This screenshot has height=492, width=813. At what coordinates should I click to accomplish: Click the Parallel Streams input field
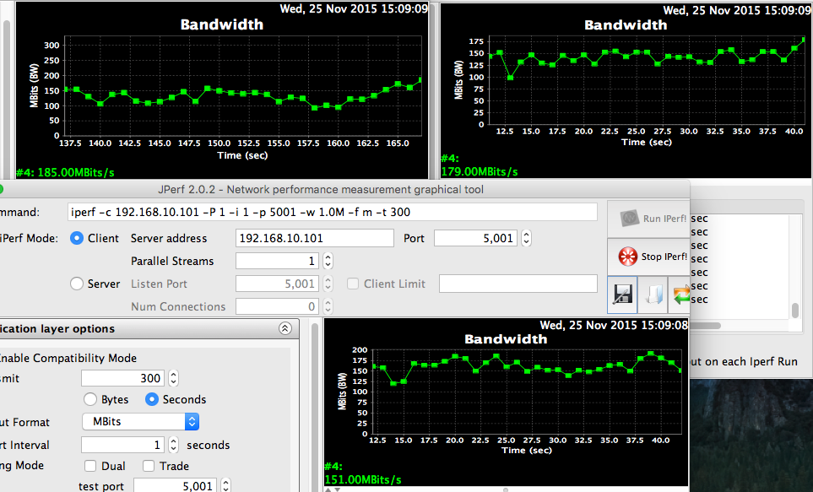[278, 261]
